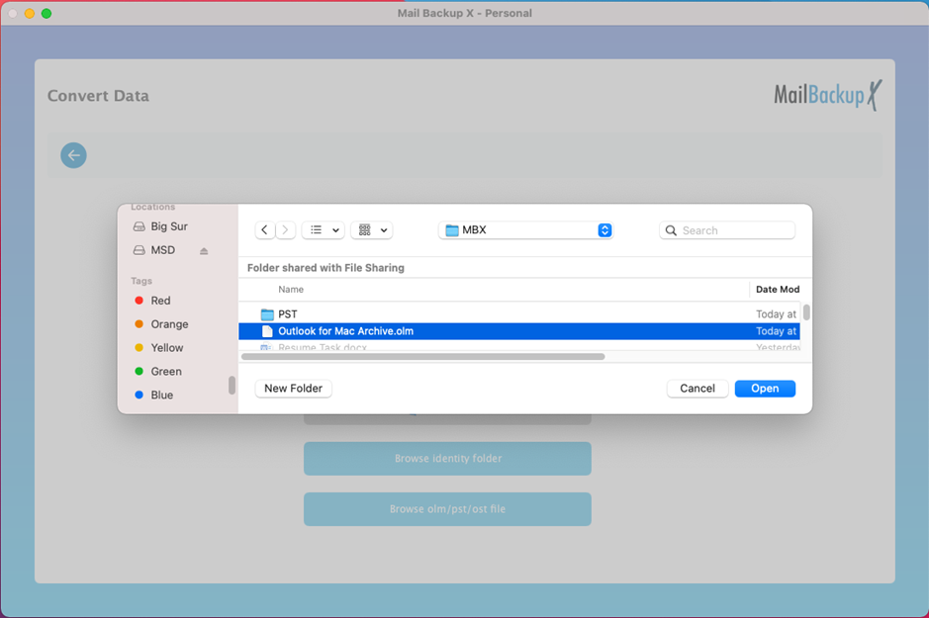Click the search magnifier icon
The image size is (929, 618).
tap(671, 230)
